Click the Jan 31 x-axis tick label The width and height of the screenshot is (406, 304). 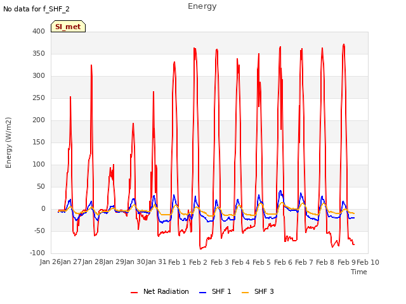click(x=156, y=262)
